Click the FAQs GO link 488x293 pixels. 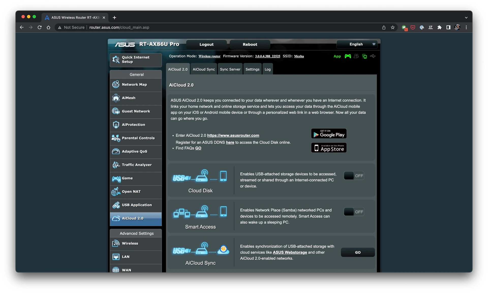(198, 148)
